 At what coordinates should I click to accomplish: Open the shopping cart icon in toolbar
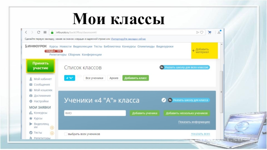point(210,32)
